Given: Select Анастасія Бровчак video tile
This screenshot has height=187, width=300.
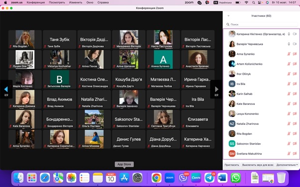Looking at the screenshot, I should (x=198, y=59).
